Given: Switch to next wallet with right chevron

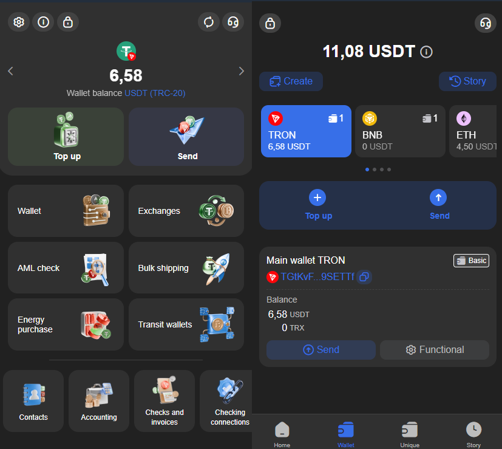Looking at the screenshot, I should [x=241, y=70].
